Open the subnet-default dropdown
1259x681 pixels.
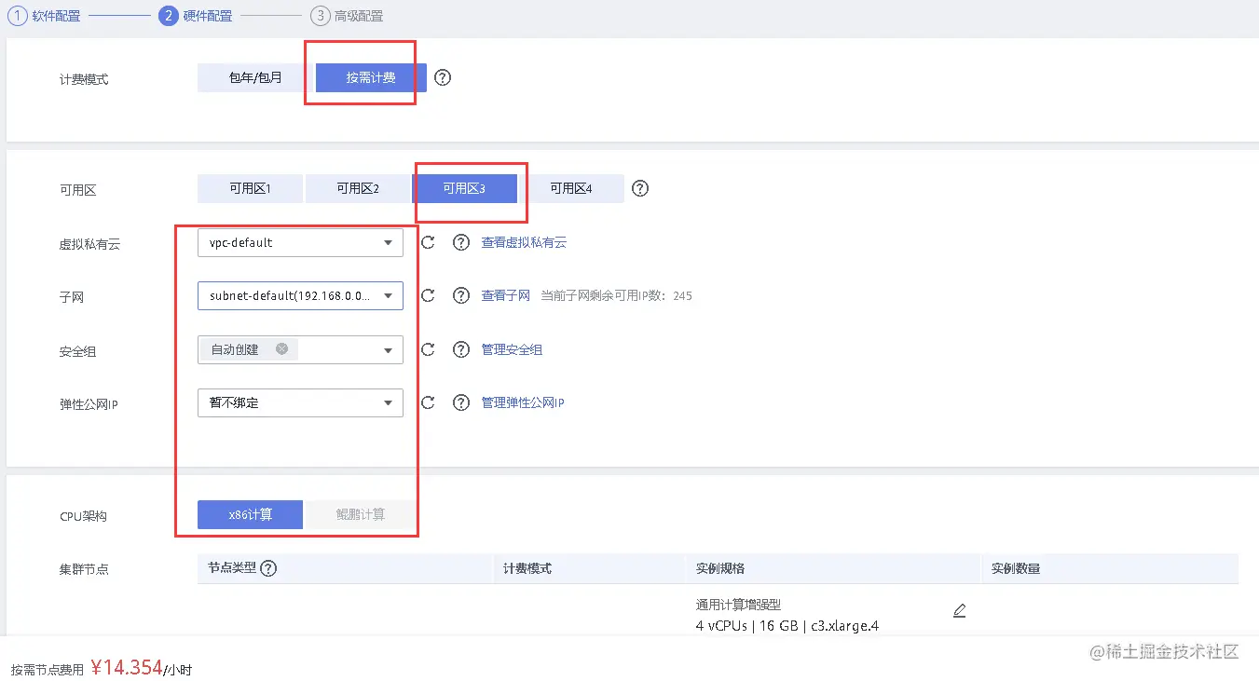pos(300,295)
